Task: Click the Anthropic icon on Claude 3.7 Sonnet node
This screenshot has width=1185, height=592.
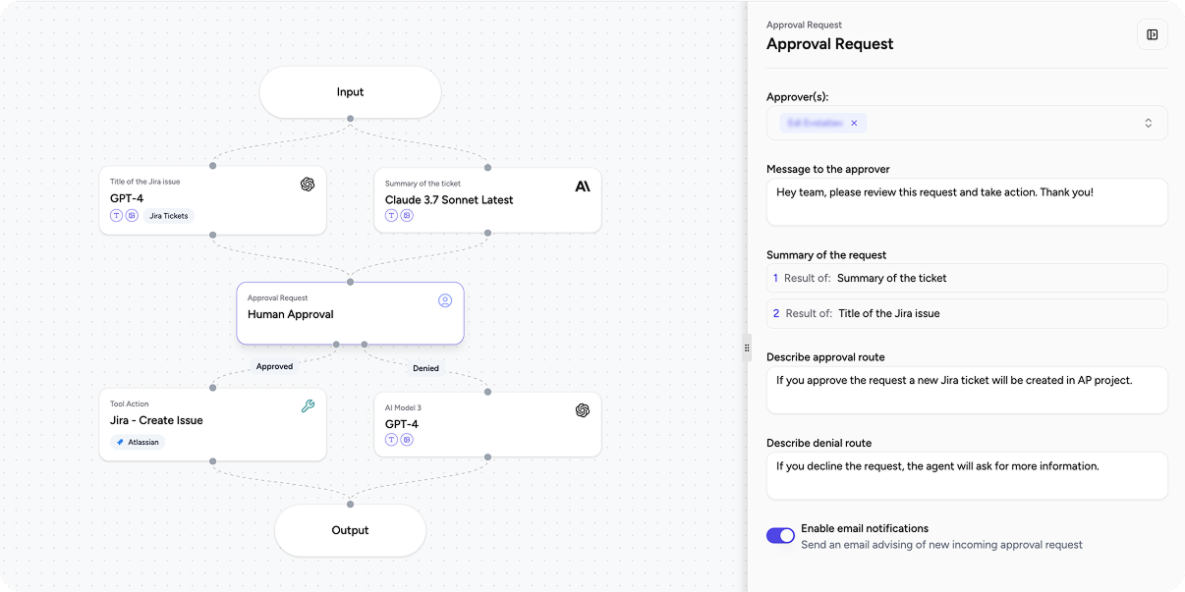Action: click(583, 186)
